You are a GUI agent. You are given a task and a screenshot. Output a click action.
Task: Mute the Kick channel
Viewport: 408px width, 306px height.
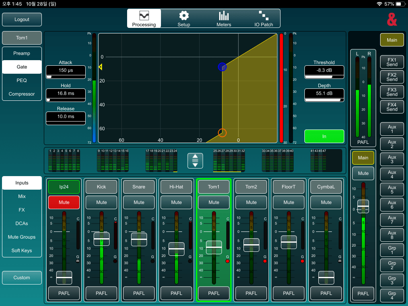[102, 202]
